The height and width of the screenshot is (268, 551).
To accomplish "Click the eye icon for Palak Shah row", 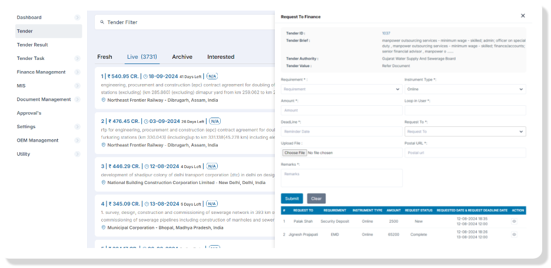I will [x=514, y=222].
